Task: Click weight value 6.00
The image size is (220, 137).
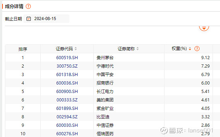Action: (205, 83)
